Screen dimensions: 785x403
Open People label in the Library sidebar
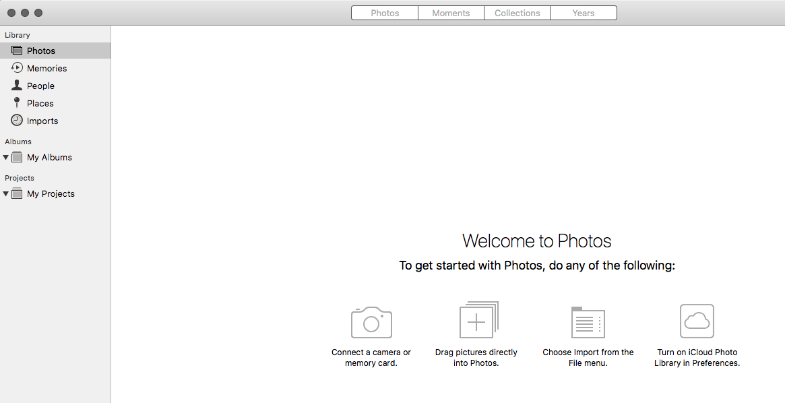(x=40, y=86)
